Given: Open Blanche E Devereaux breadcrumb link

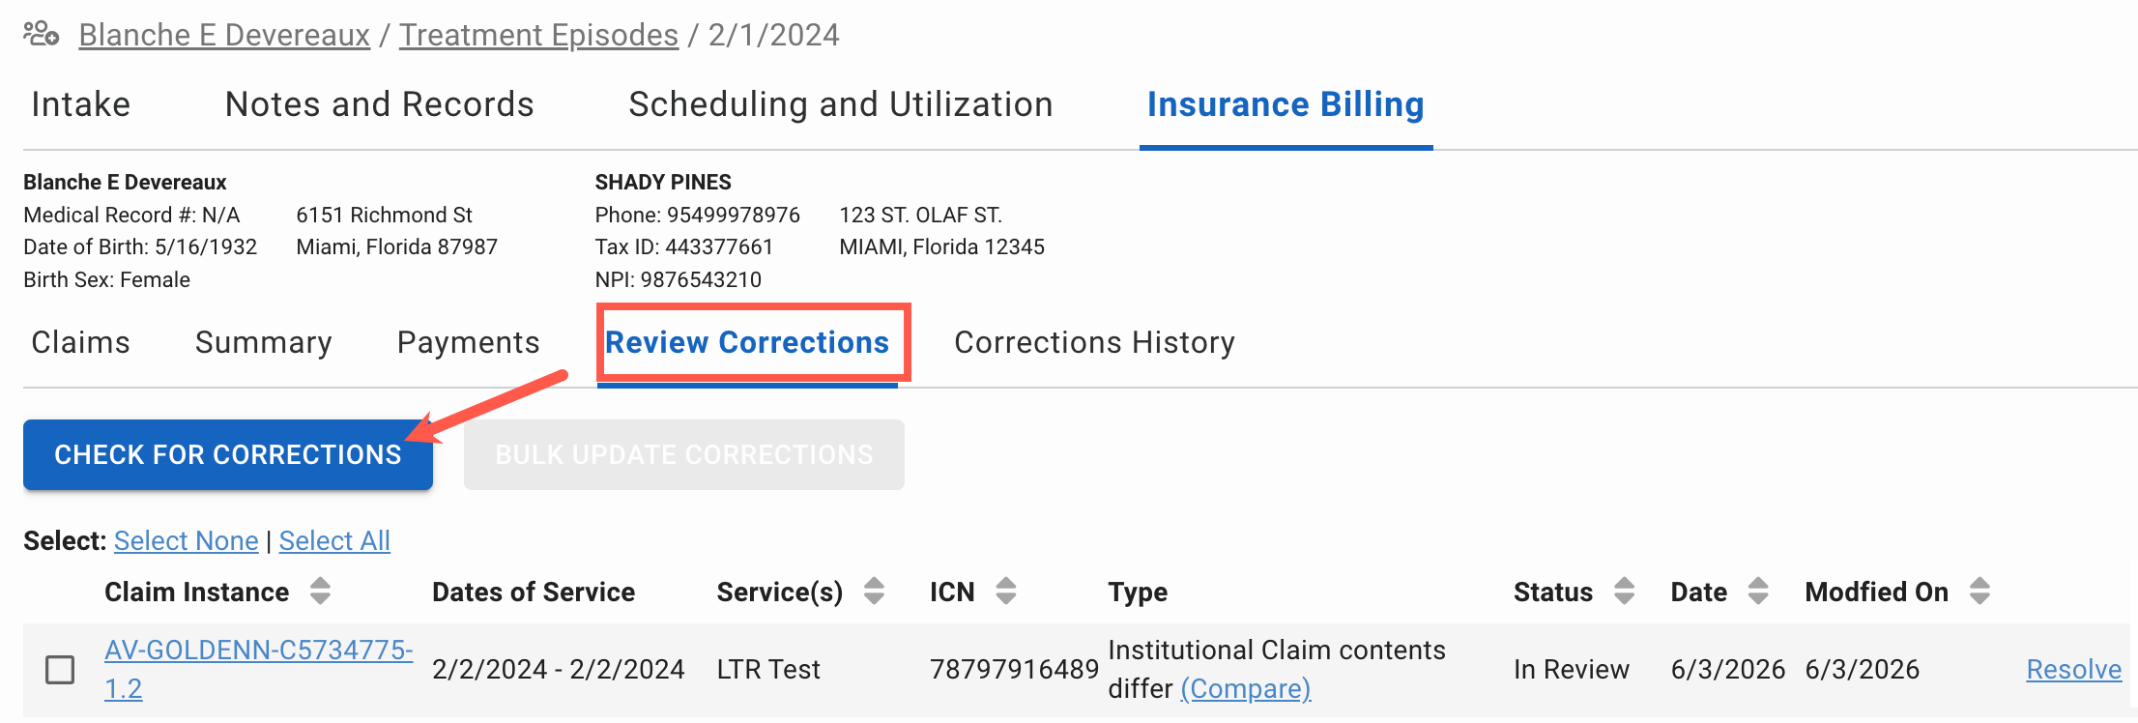Looking at the screenshot, I should point(224,35).
